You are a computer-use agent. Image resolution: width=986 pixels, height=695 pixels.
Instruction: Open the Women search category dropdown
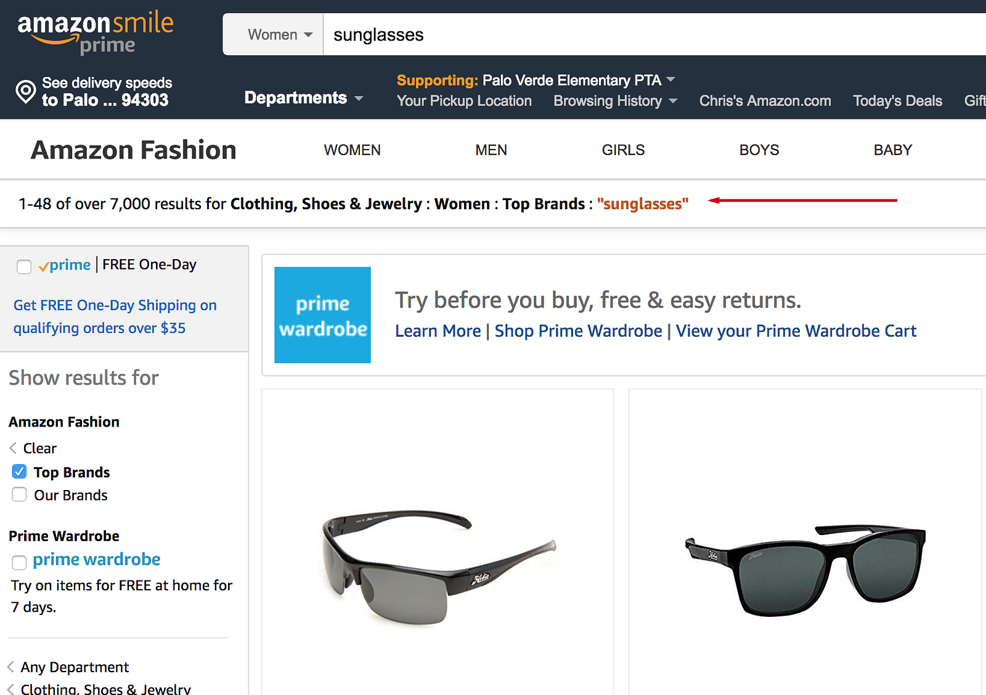[x=280, y=34]
